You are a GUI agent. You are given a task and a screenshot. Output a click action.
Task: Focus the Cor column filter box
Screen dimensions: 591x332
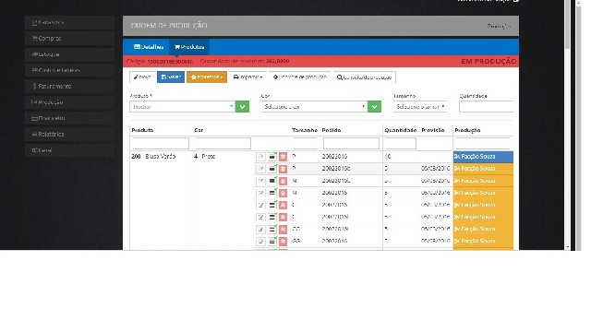point(223,144)
